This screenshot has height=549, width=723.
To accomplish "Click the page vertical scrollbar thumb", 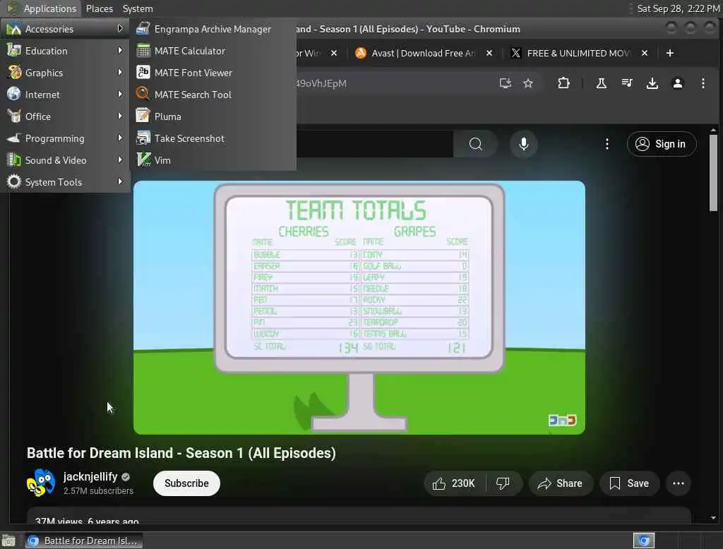I will pos(713,173).
